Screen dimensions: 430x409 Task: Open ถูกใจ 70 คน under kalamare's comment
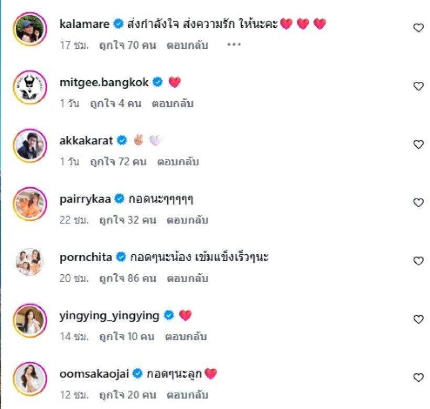pyautogui.click(x=125, y=46)
